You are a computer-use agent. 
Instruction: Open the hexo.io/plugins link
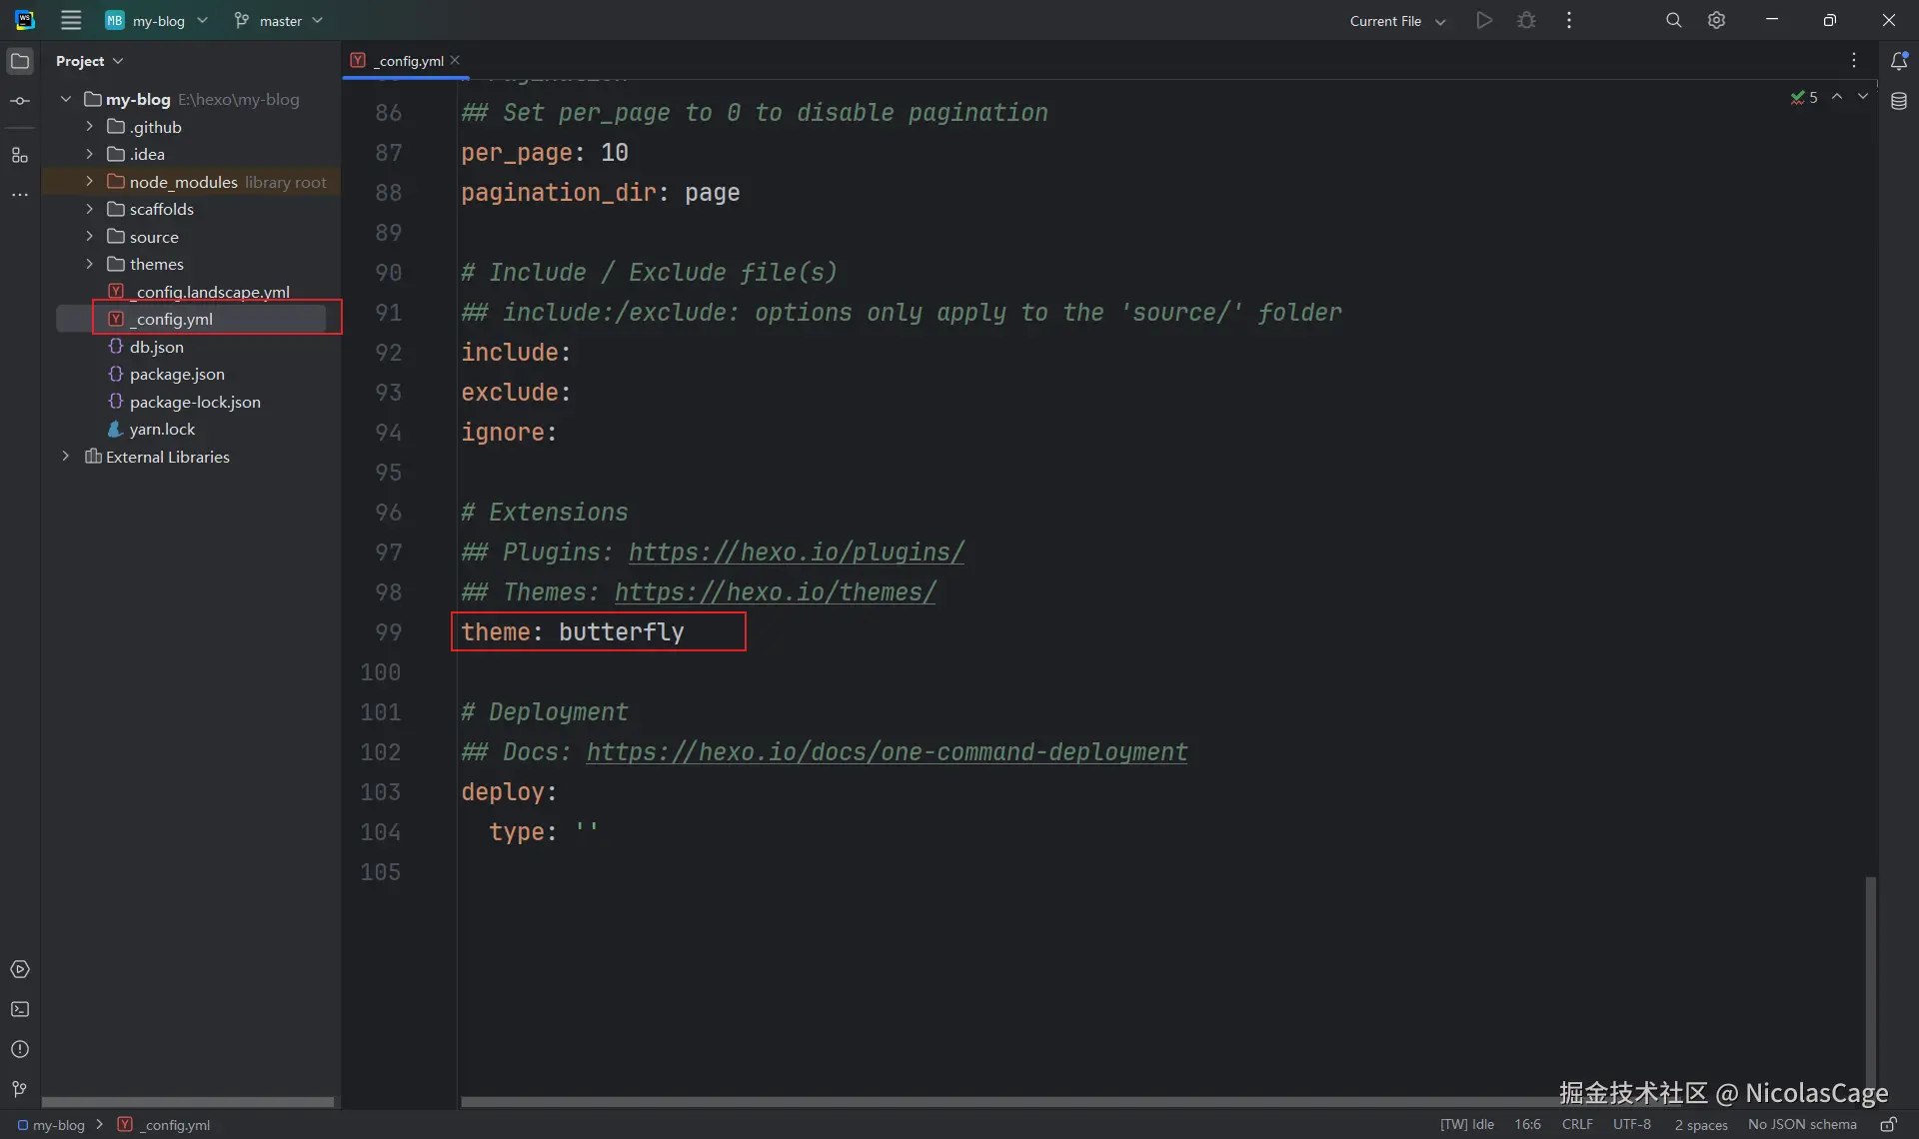pos(796,552)
